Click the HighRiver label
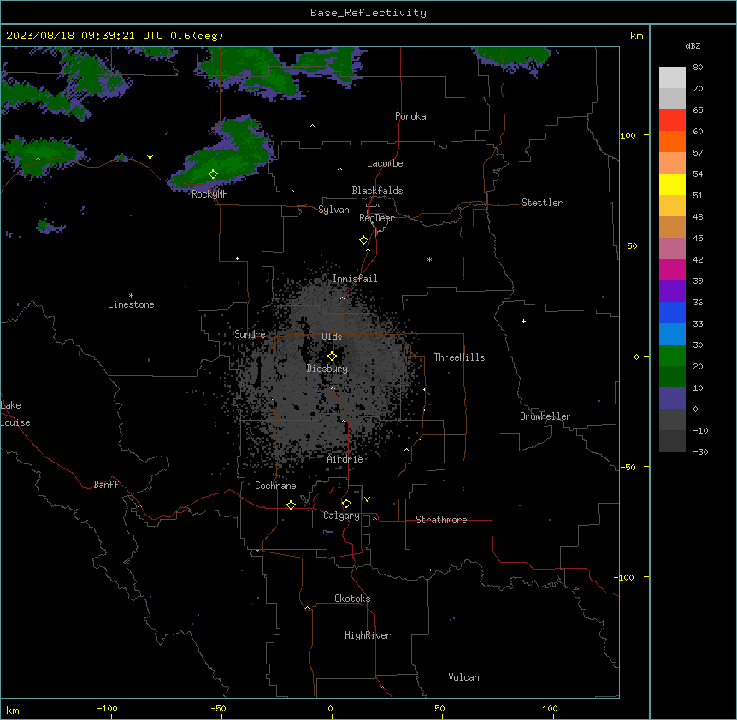 coord(368,635)
